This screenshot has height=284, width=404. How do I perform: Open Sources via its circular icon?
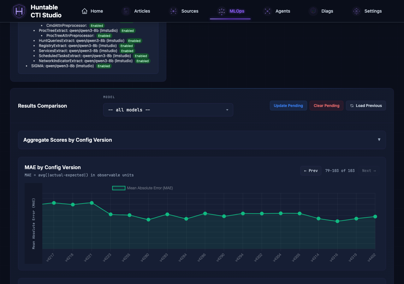173,11
